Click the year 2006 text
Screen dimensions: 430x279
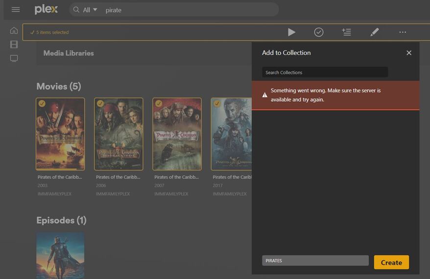pos(101,186)
